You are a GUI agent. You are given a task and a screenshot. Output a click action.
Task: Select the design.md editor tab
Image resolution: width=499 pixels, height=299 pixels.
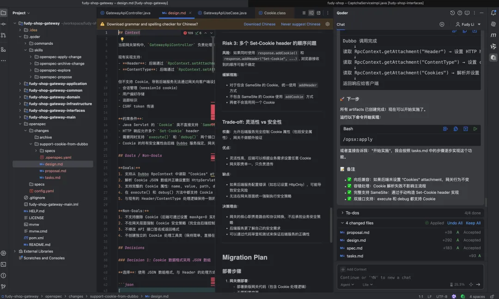click(174, 13)
